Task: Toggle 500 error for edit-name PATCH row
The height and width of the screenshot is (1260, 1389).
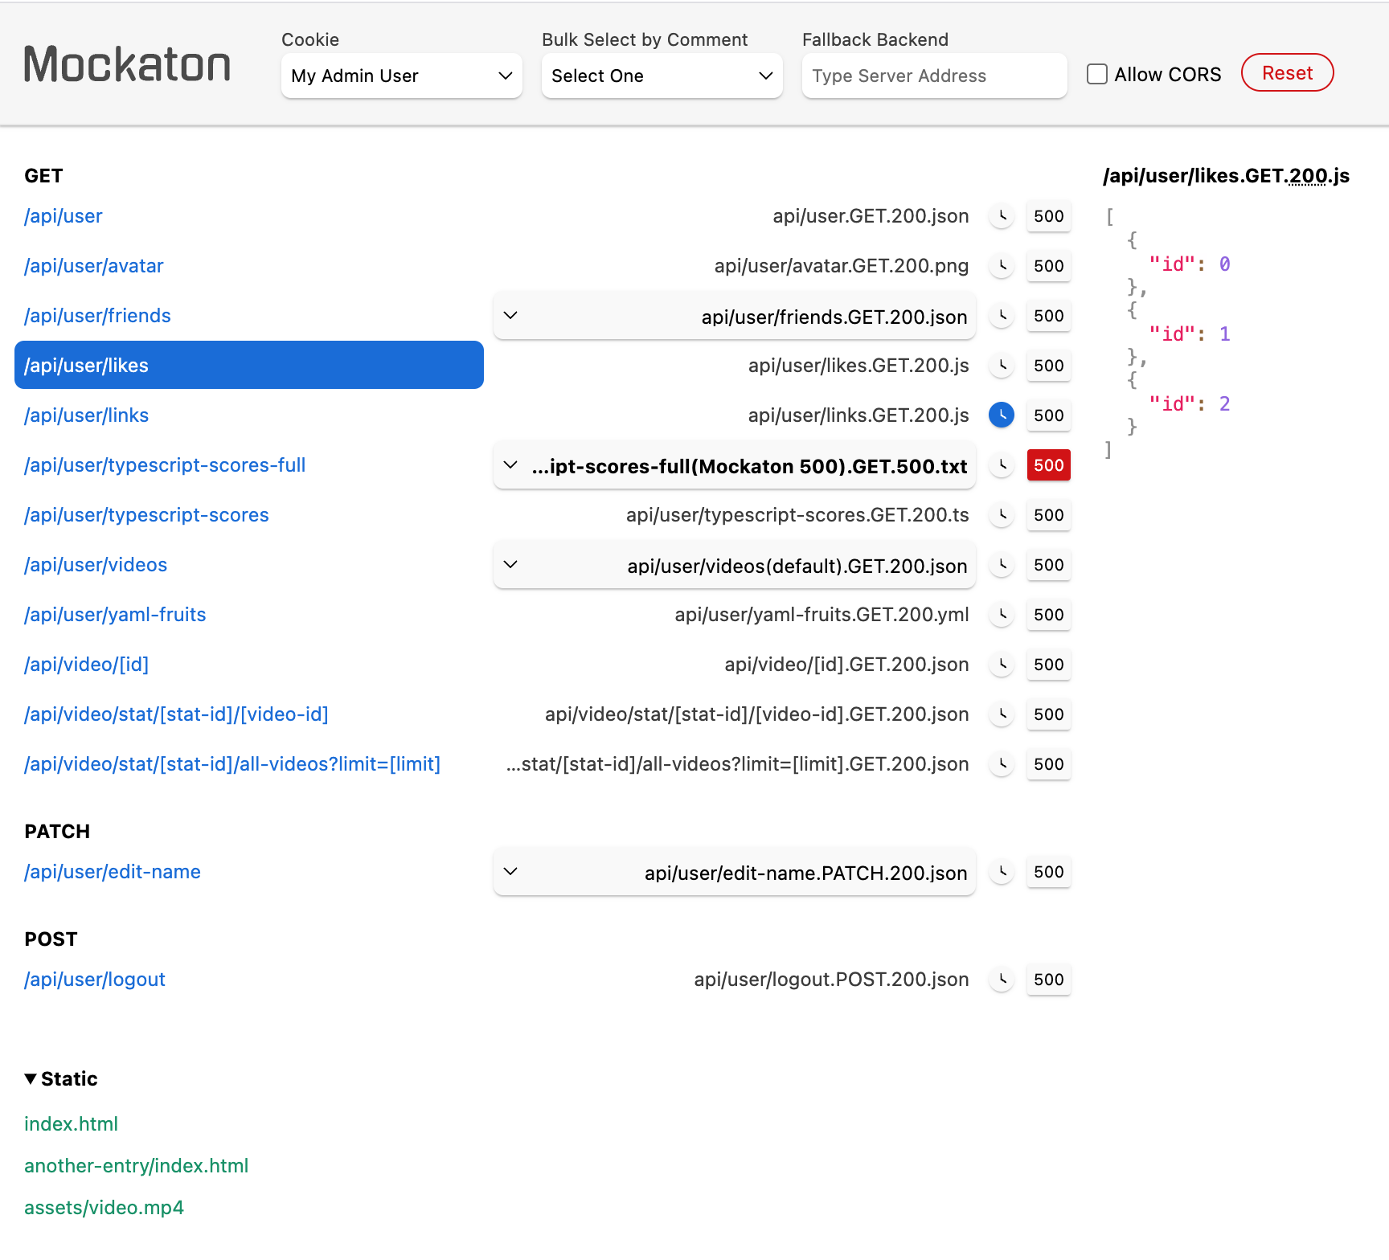Action: [x=1049, y=872]
